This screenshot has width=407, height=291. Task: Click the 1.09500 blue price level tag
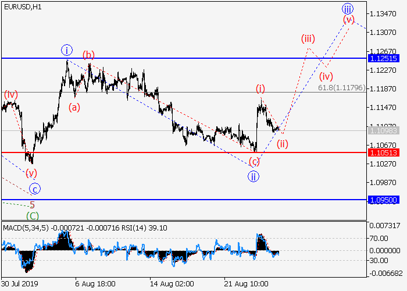pos(383,200)
